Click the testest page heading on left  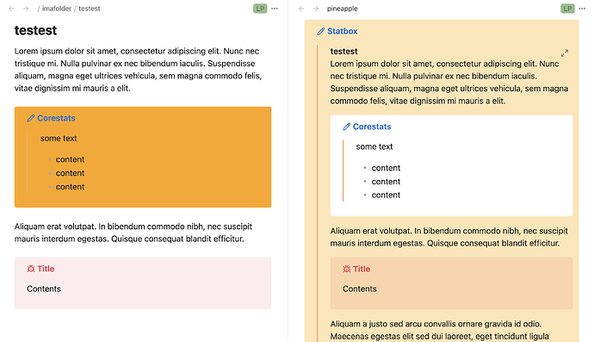tap(35, 30)
